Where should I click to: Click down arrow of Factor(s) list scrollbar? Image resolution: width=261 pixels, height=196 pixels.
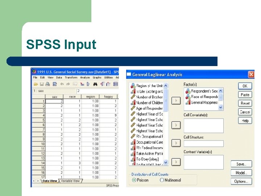[x=220, y=107]
